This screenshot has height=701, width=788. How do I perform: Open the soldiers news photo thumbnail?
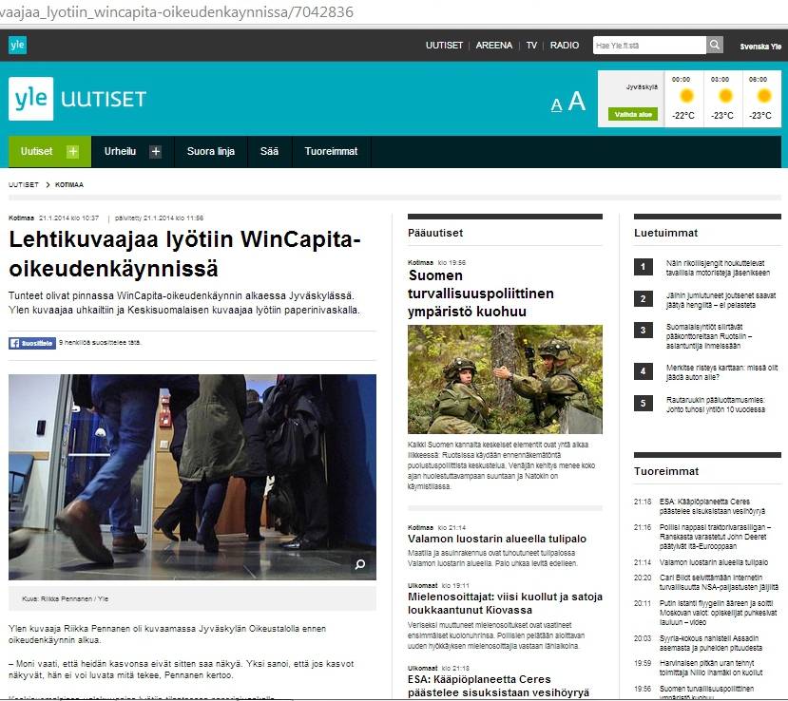505,379
